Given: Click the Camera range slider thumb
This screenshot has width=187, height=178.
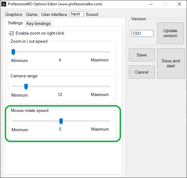Looking at the screenshot, I should coord(26,87).
